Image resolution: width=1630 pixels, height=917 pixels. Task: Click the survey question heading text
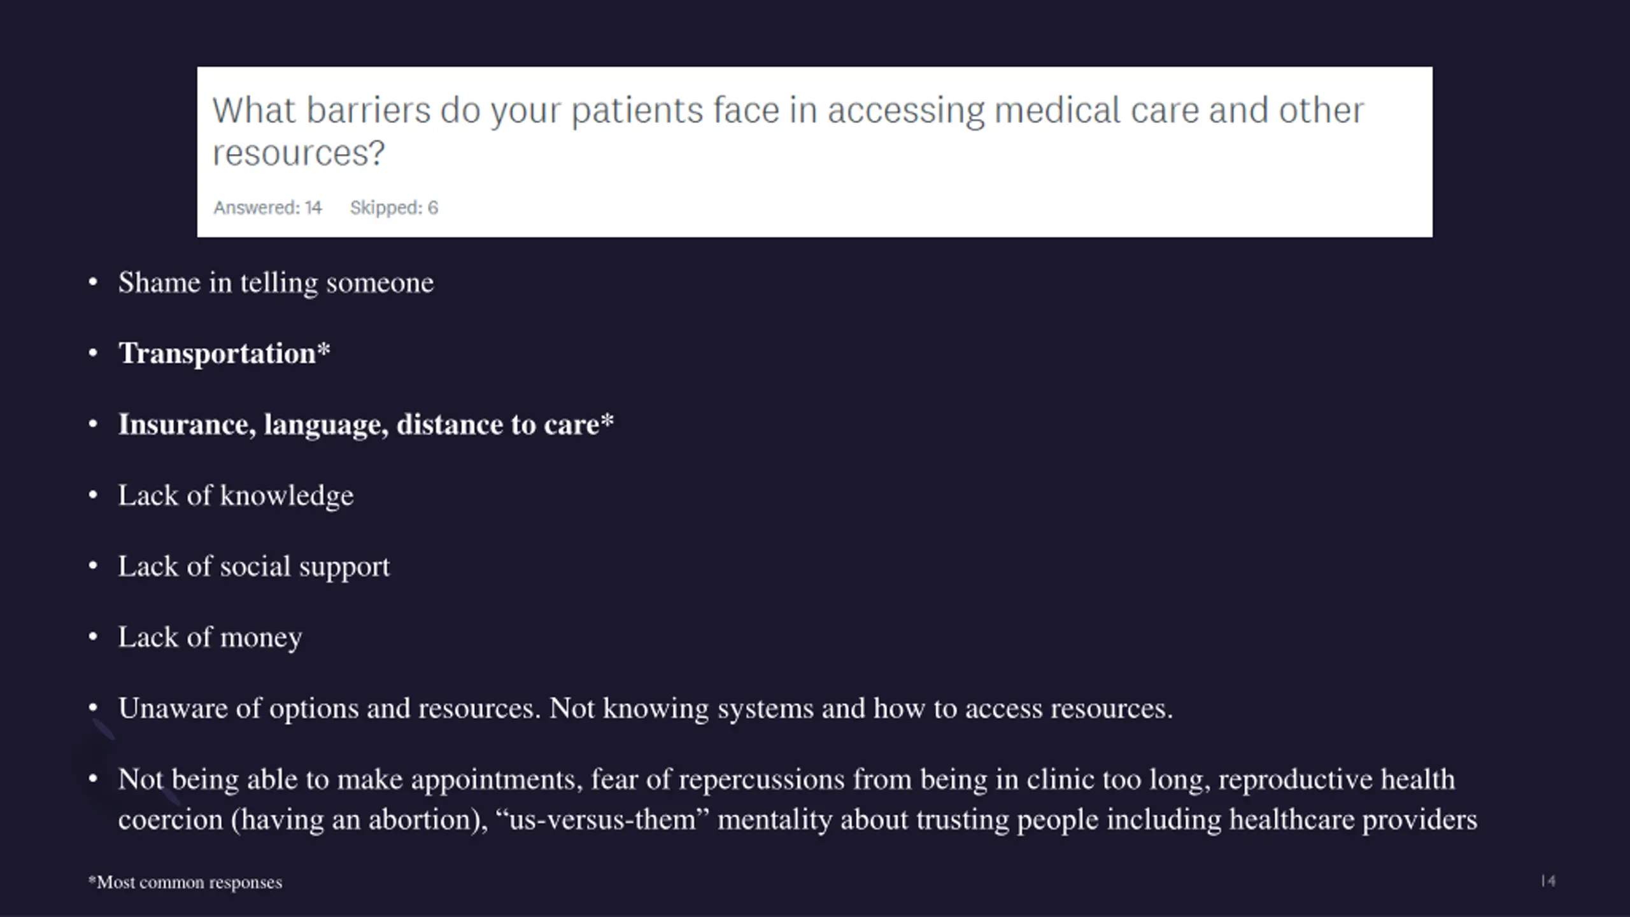tap(788, 131)
